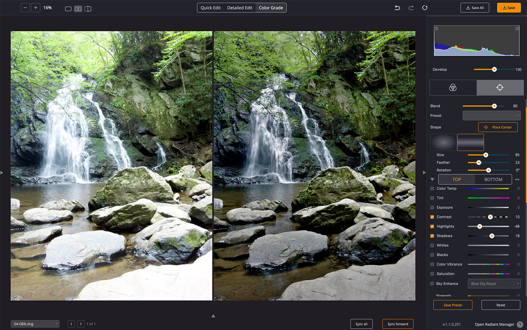This screenshot has width=527, height=330.
Task: Select the side-by-side compare view icon
Action: click(x=78, y=9)
